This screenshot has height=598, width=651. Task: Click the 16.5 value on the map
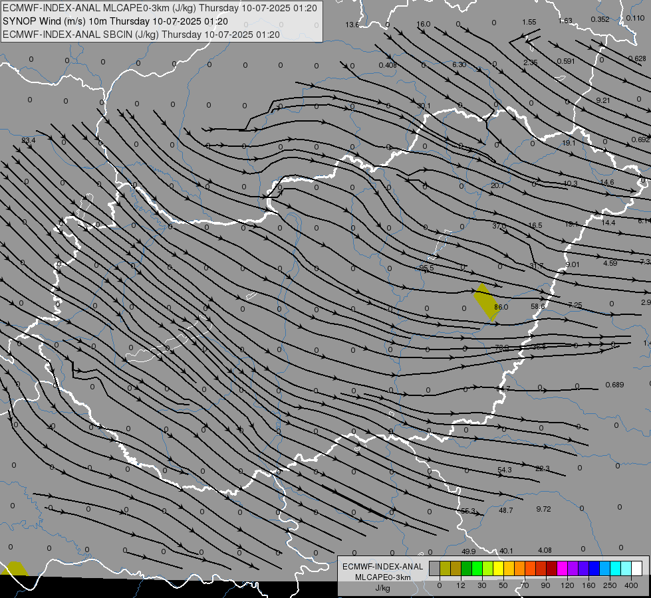coord(535,225)
